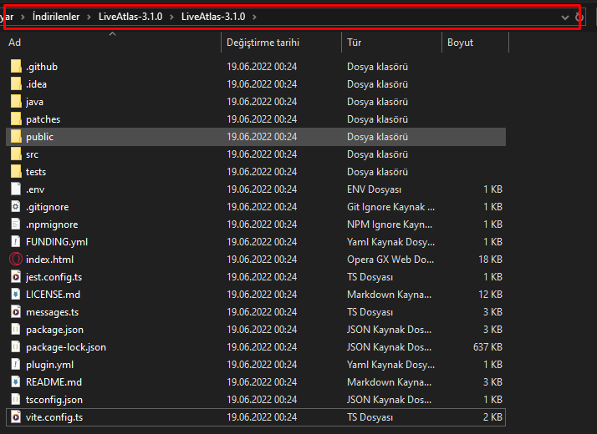This screenshot has height=434, width=597.
Task: Open the address bar history dropdown
Action: 565,17
